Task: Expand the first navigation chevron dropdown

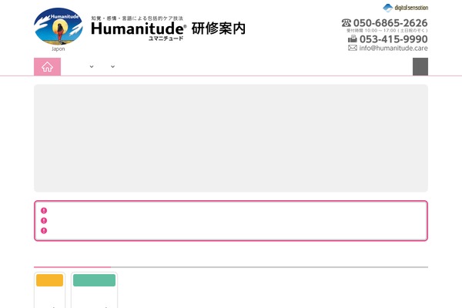Action: 92,67
